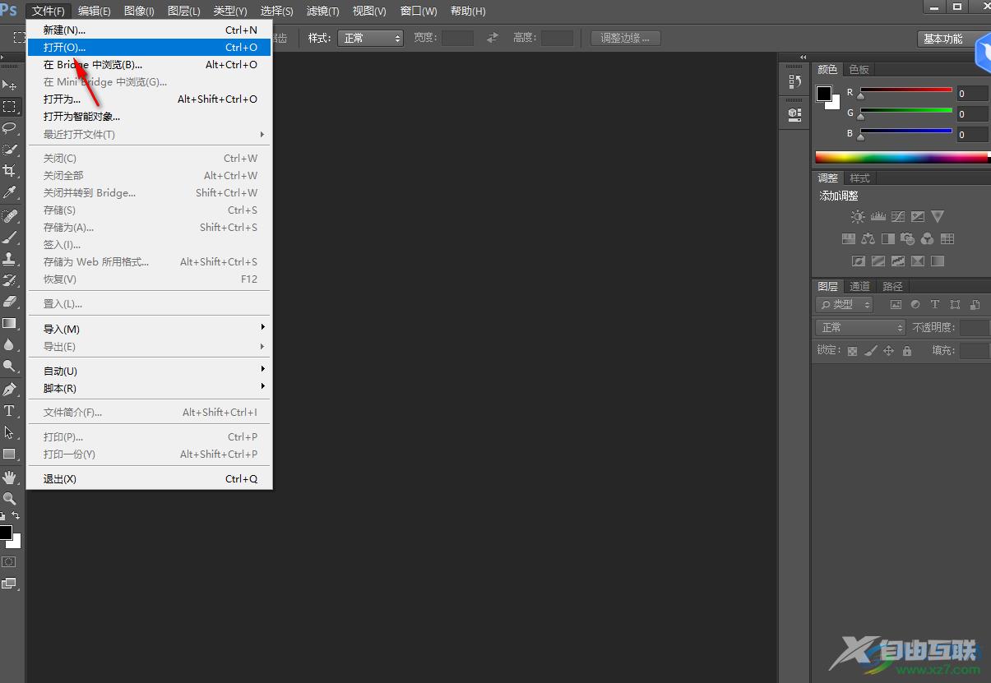Switch to the 色板 swatches tab
The height and width of the screenshot is (683, 991).
[859, 69]
